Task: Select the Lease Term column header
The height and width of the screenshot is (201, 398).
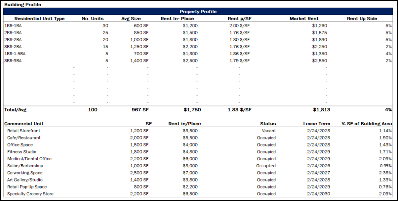Action: tap(316, 123)
